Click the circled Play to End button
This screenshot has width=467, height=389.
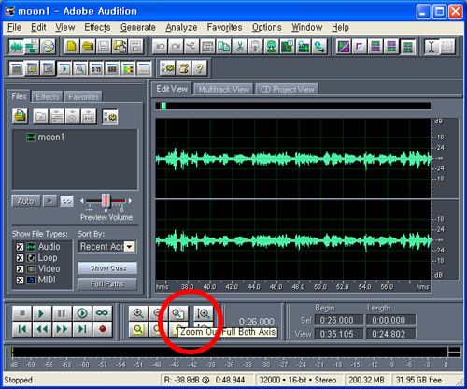tap(82, 313)
